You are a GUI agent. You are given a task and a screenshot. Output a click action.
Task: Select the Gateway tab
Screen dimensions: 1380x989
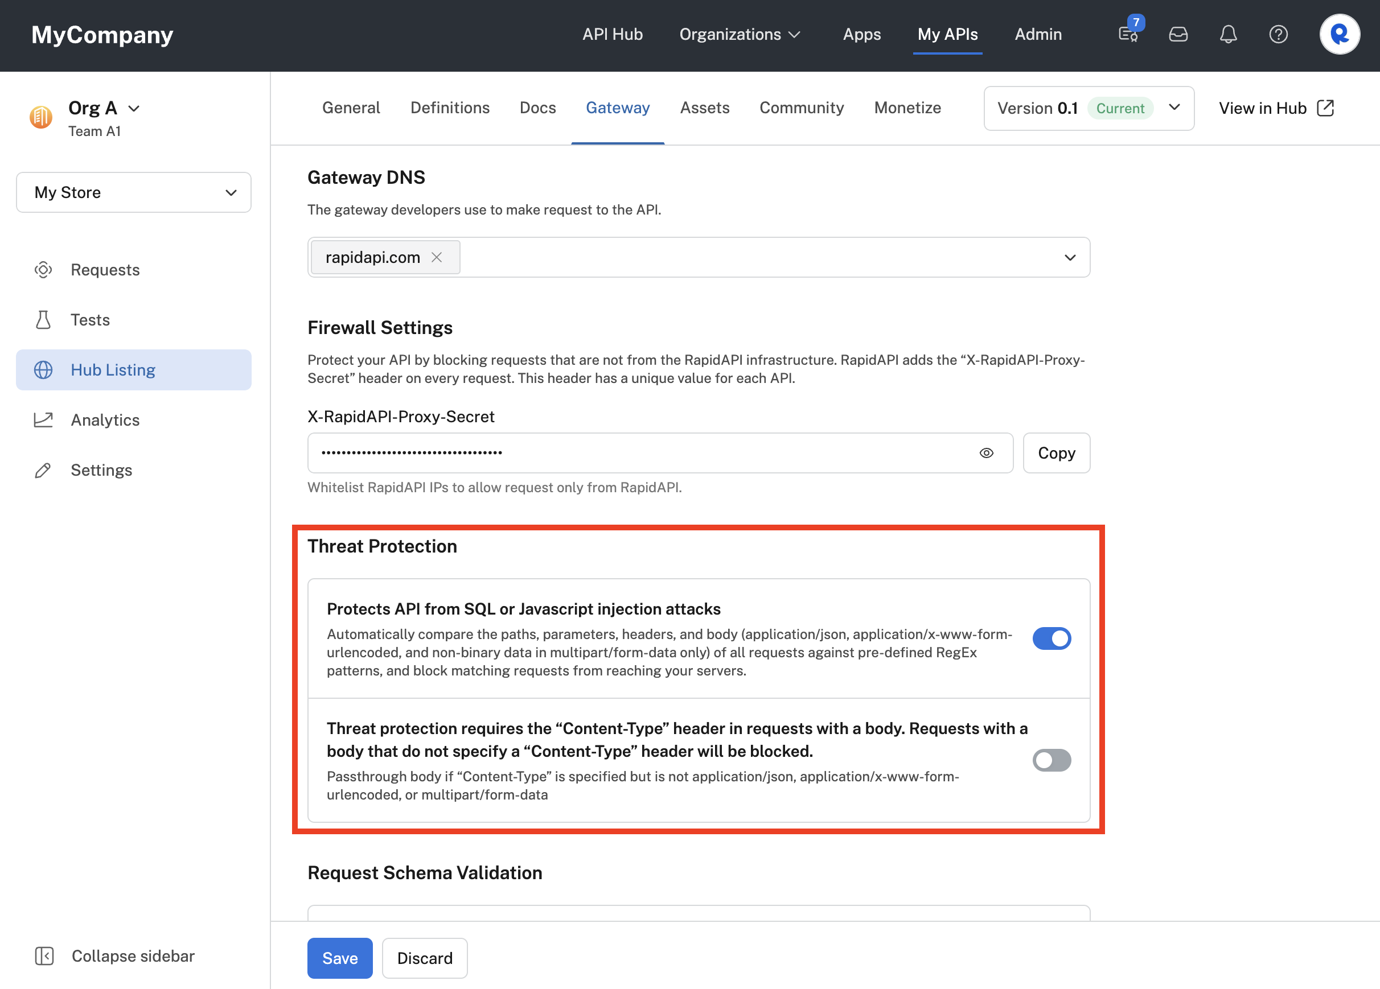[x=618, y=108]
